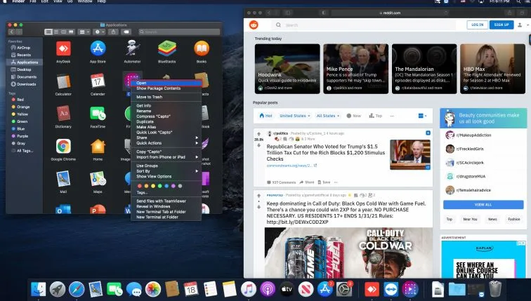Choose Show Package Contents in context menu

click(x=166, y=88)
